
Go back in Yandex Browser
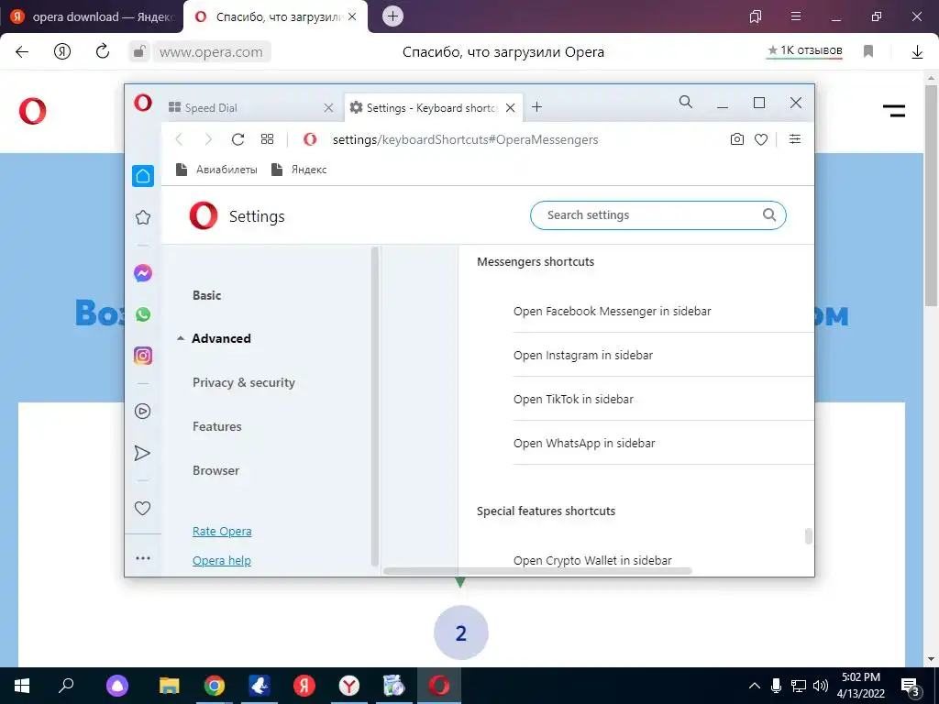click(x=22, y=51)
